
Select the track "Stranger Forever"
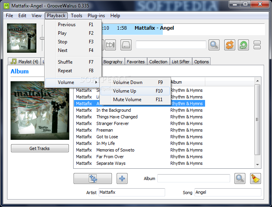[x=139, y=123]
